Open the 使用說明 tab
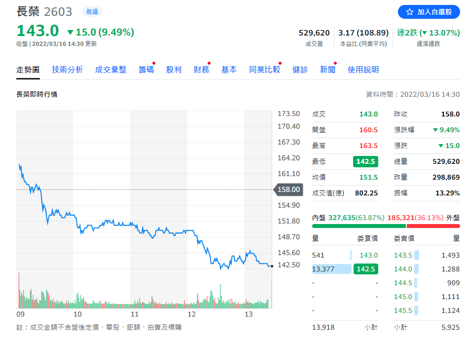This screenshot has height=342, width=466. pos(363,70)
